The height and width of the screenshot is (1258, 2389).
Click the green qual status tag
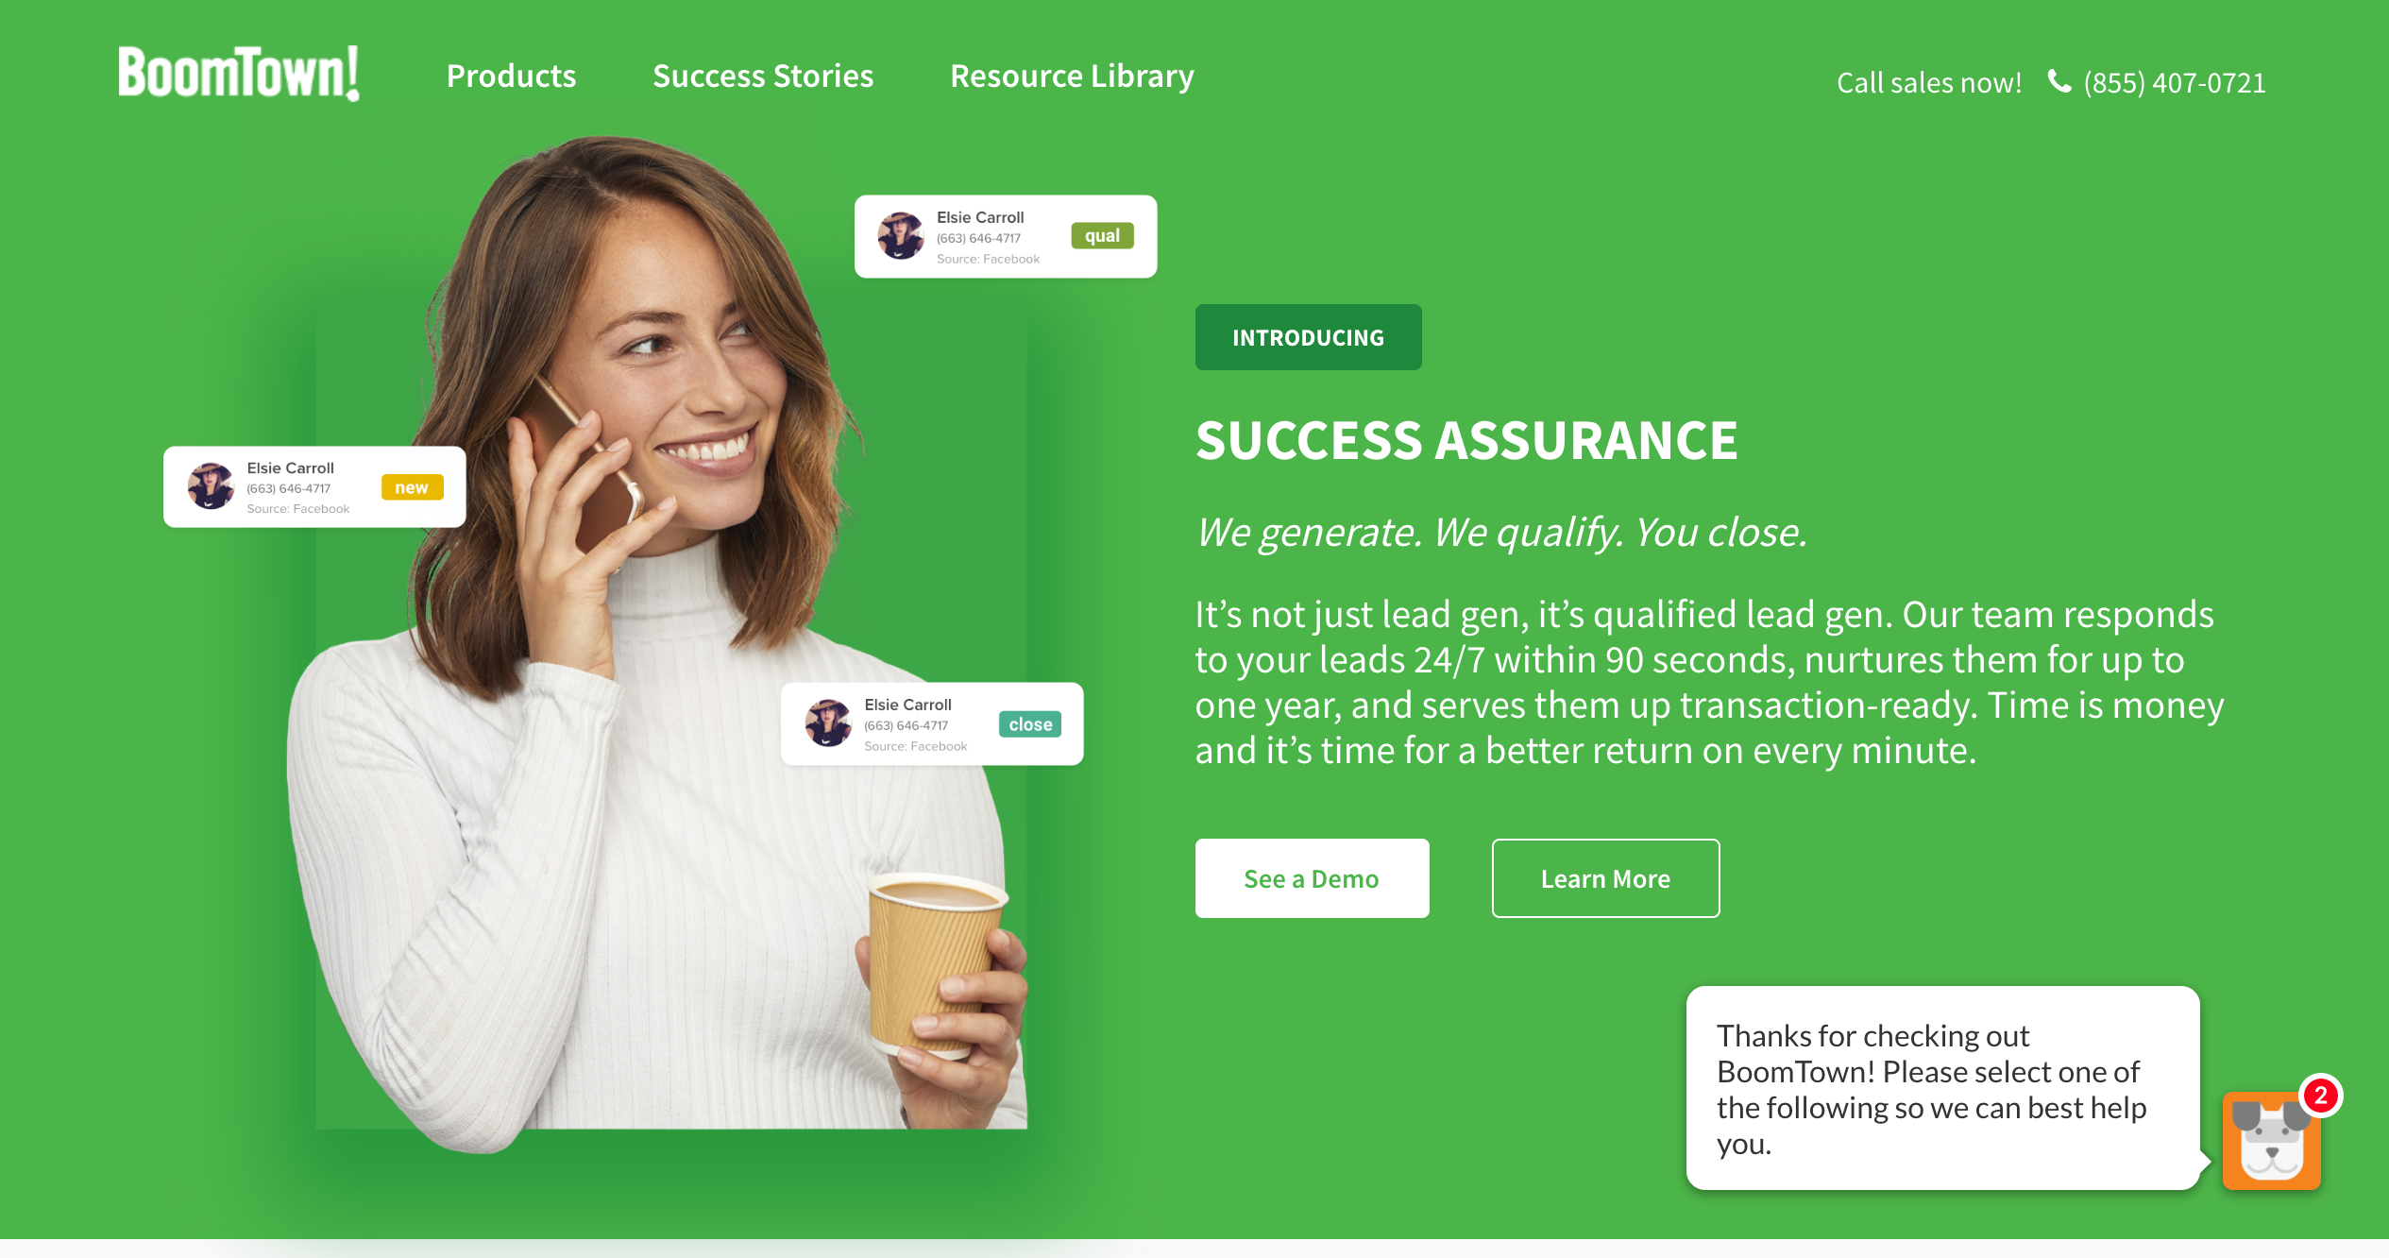pyautogui.click(x=1102, y=236)
